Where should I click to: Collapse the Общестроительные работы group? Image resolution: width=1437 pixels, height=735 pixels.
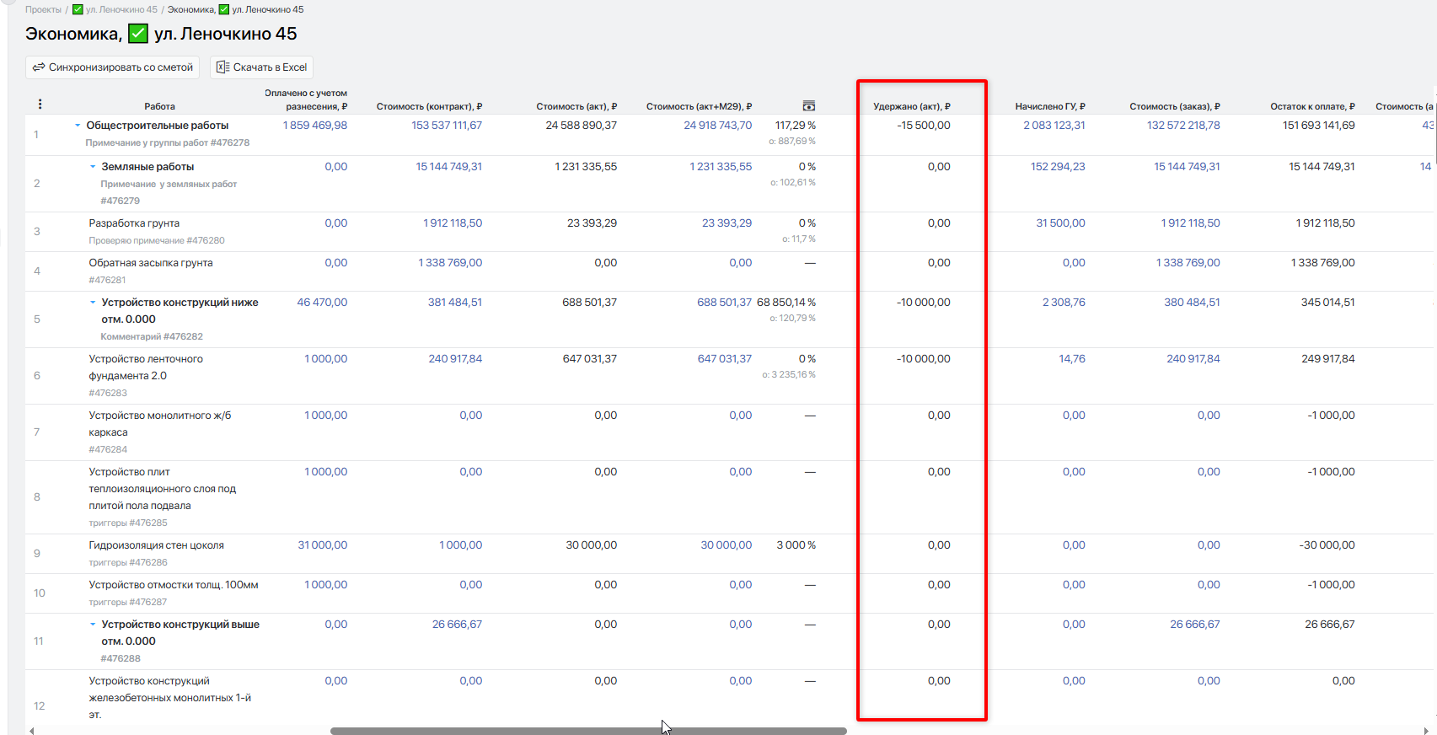click(x=78, y=126)
